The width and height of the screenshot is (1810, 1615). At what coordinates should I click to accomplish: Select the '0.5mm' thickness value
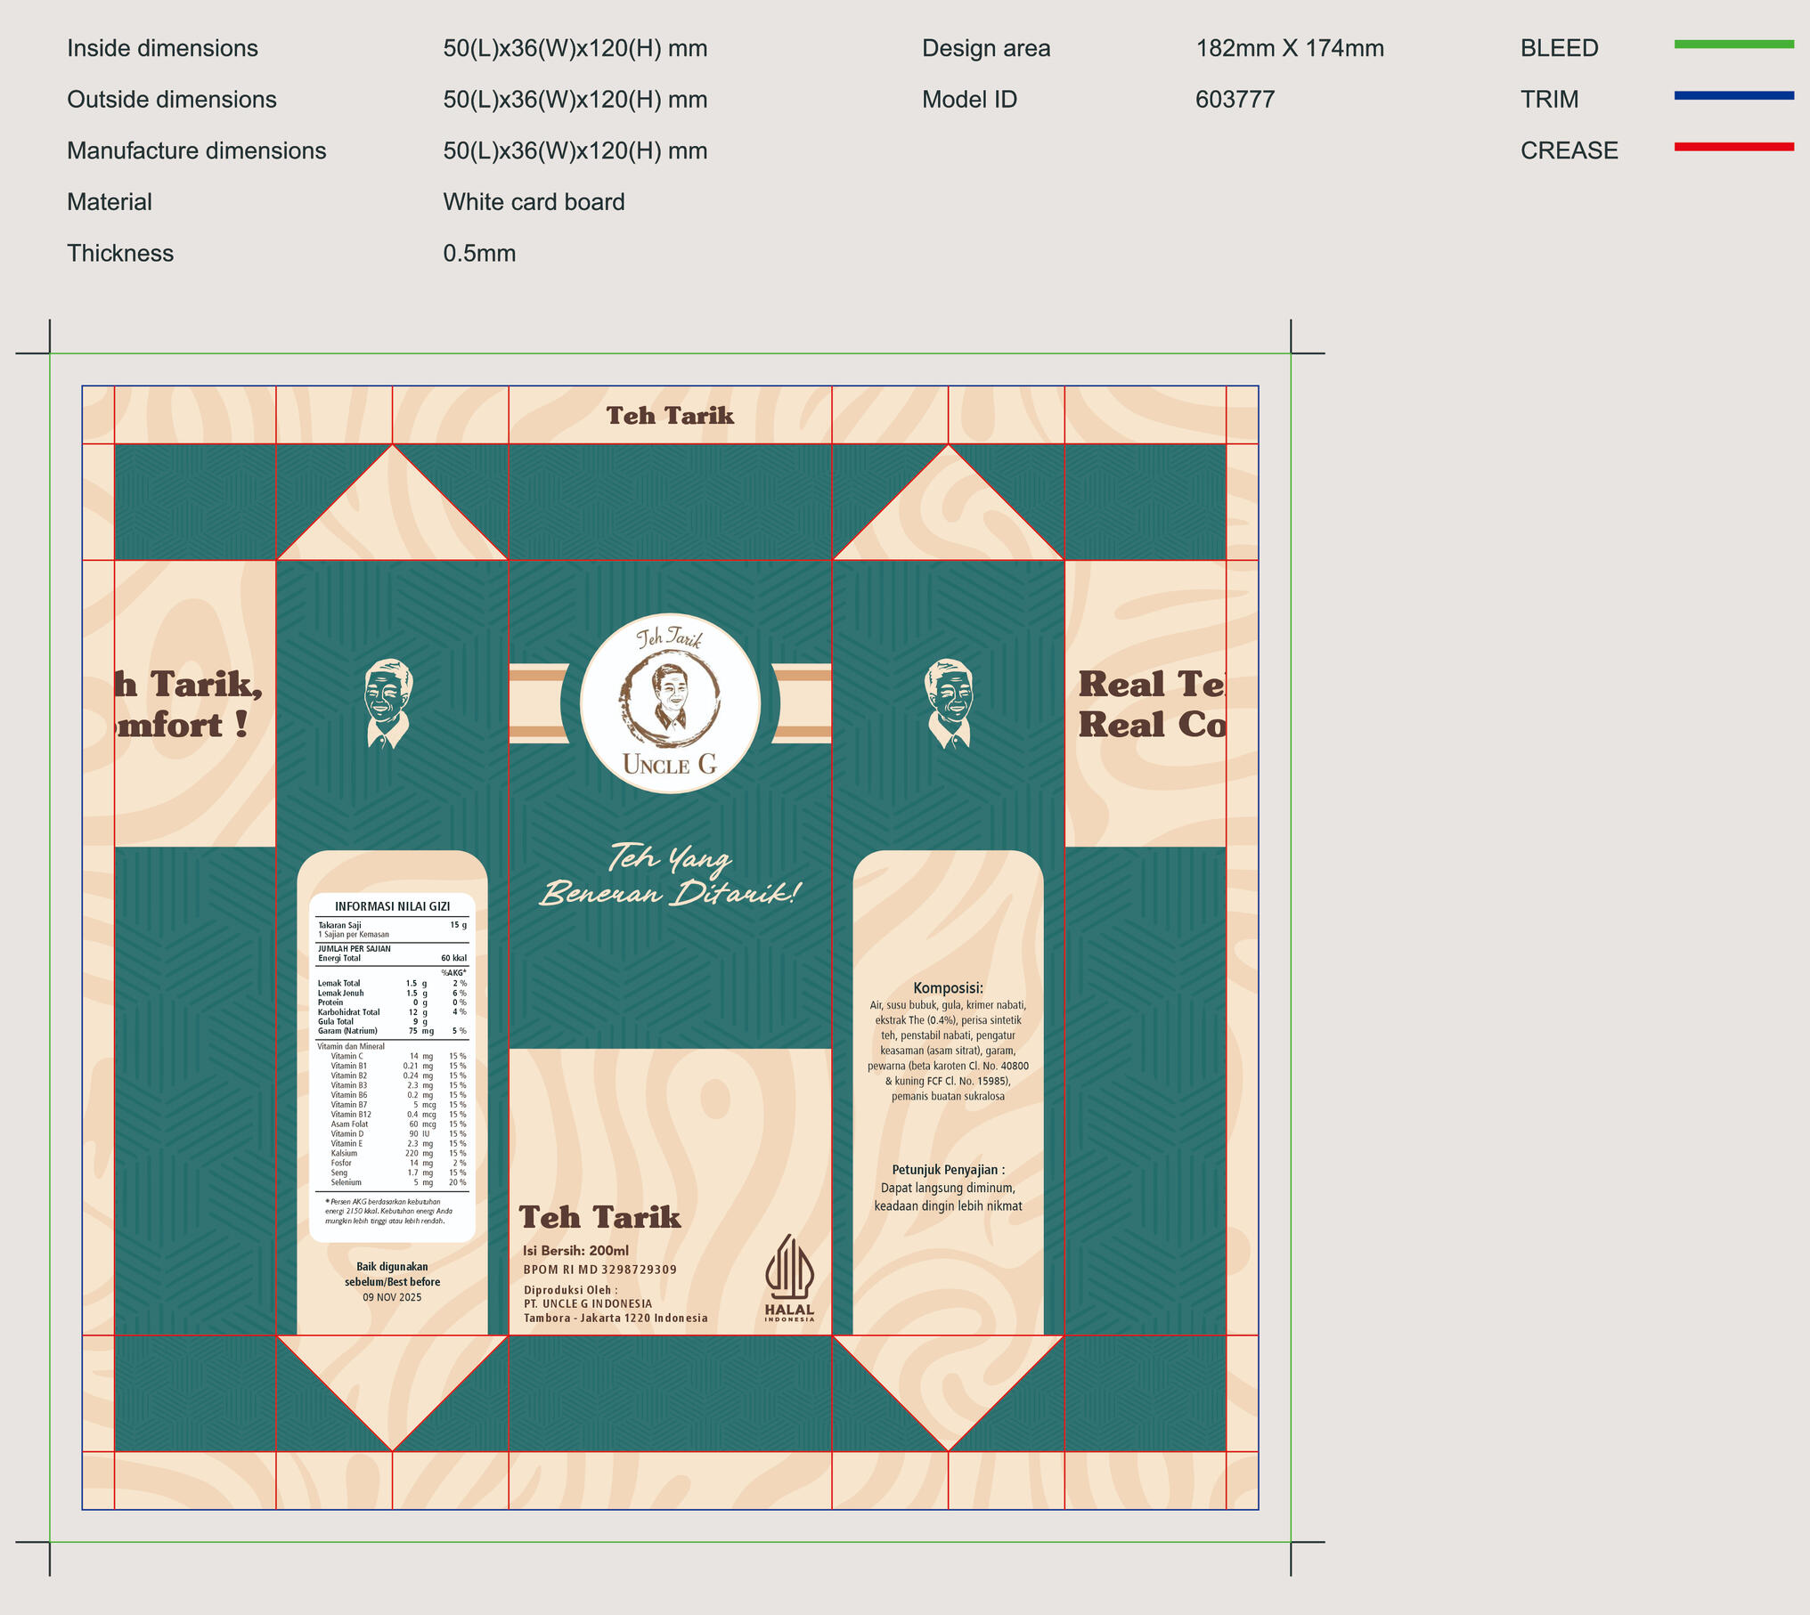[479, 254]
